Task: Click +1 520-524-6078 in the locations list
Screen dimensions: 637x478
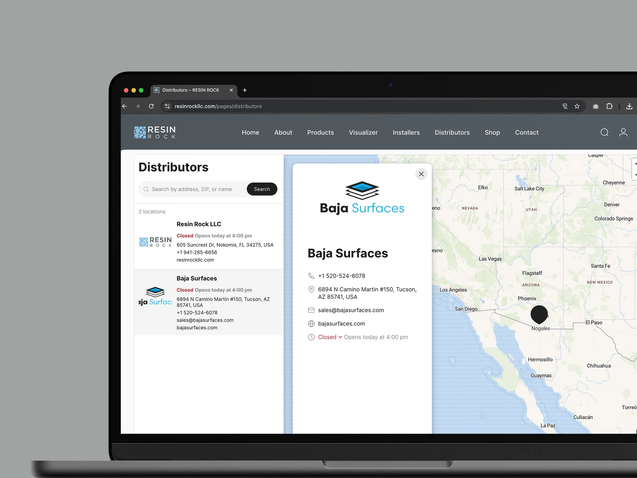Action: click(x=197, y=313)
